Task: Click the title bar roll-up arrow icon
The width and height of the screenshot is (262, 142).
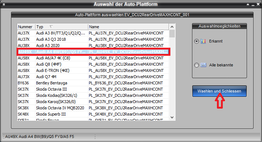Action: click(248, 4)
